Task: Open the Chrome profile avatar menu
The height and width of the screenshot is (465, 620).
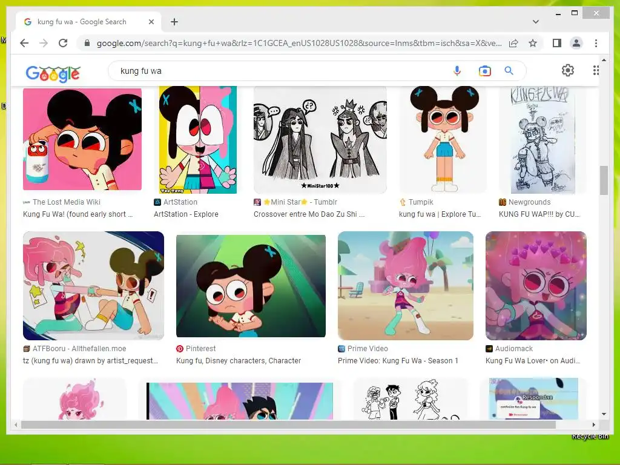Action: point(576,43)
